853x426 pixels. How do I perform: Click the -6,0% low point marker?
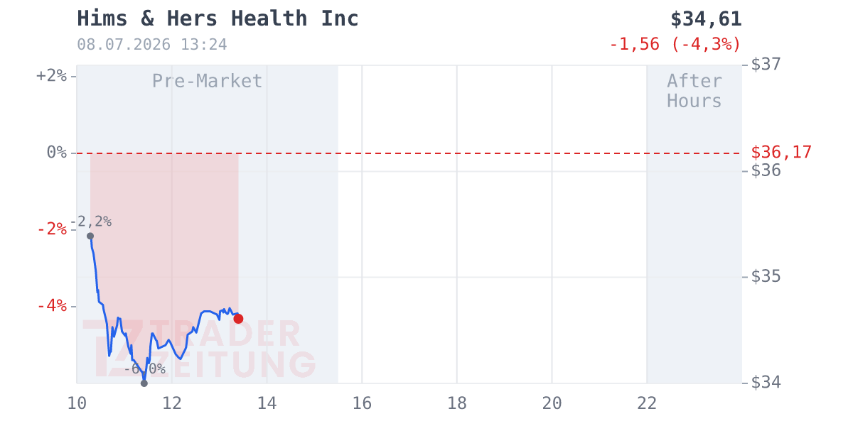[x=144, y=383]
